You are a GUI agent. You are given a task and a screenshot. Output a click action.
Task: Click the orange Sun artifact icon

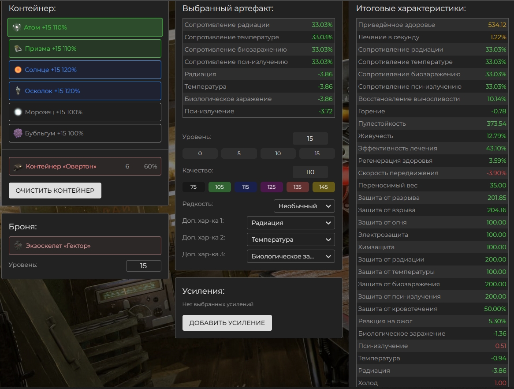18,70
